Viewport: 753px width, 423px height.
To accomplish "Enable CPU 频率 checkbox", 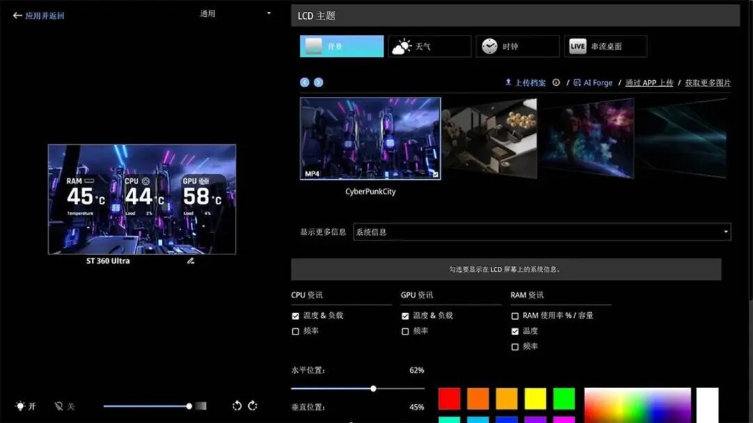I will tap(296, 331).
